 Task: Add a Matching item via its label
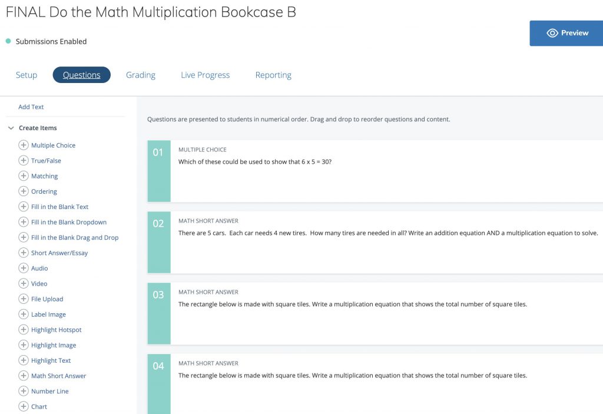tap(45, 176)
